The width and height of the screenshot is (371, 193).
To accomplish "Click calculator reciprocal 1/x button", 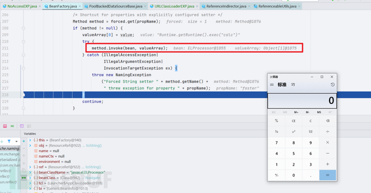I will 276,132.
